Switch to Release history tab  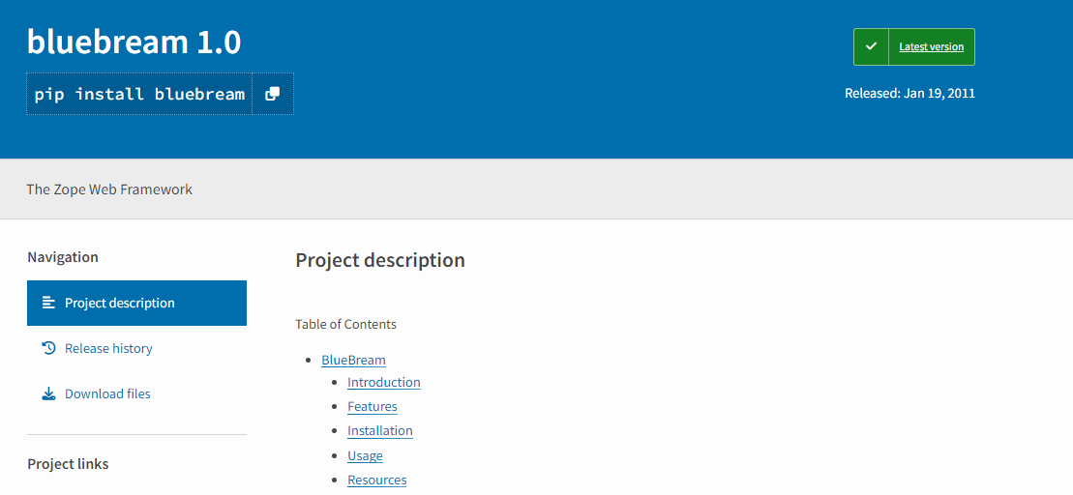click(x=108, y=348)
